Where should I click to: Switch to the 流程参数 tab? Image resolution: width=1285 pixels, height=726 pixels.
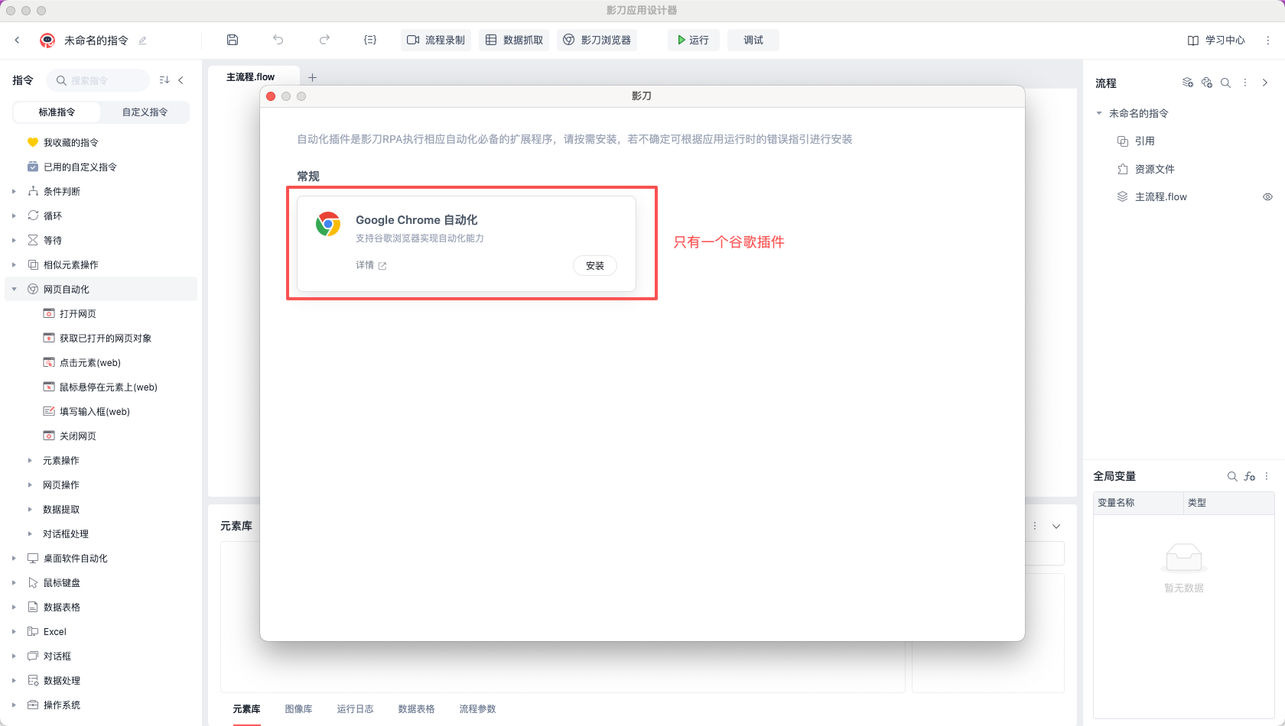coord(477,709)
